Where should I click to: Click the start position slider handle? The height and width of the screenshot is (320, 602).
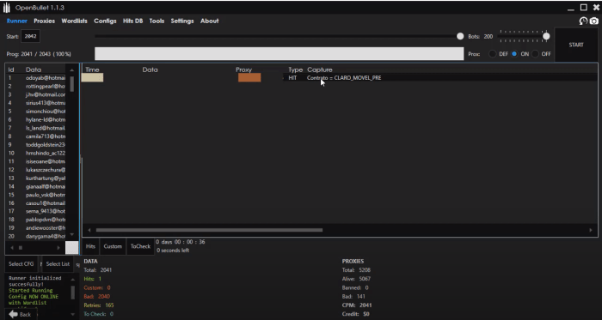460,36
